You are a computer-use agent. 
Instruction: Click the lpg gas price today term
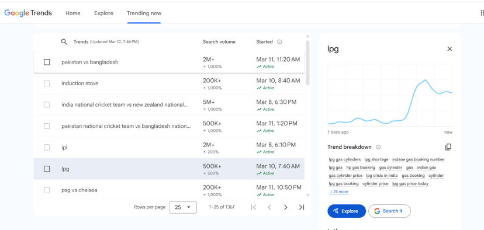(x=410, y=184)
